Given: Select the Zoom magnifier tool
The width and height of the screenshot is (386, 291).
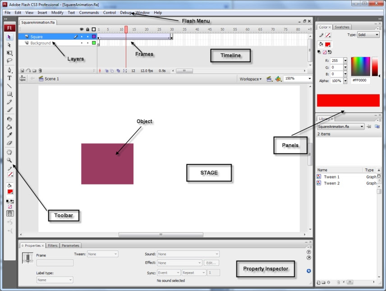Looking at the screenshot, I should point(9,160).
